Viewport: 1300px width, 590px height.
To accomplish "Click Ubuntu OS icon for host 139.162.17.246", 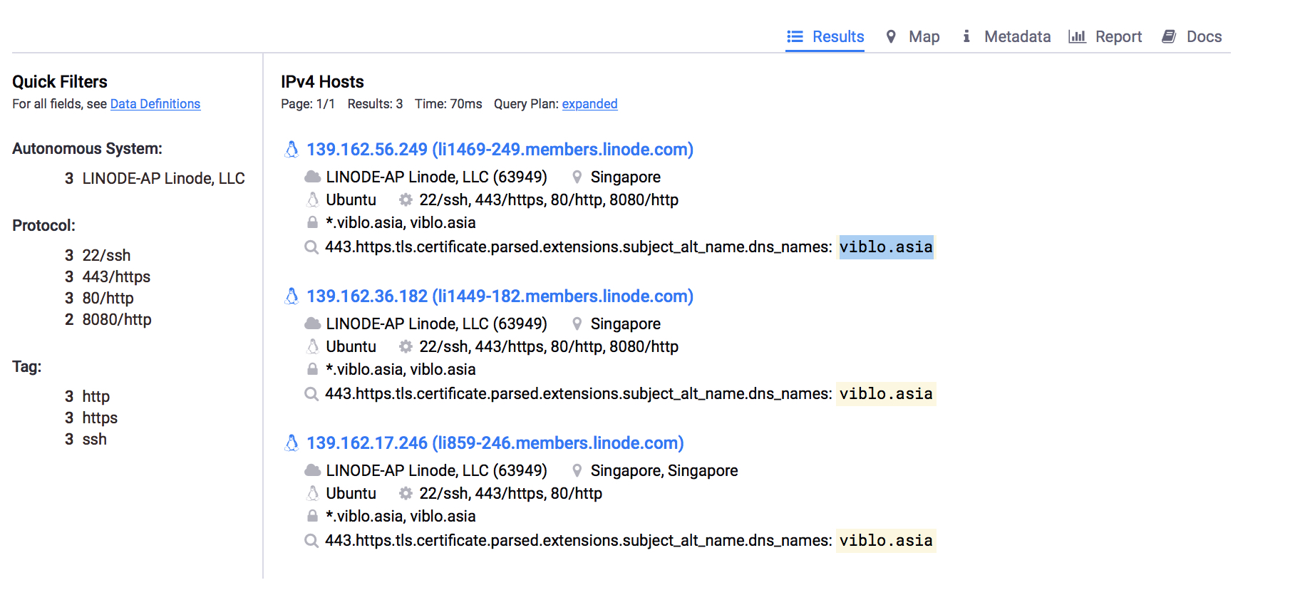I will pyautogui.click(x=312, y=493).
